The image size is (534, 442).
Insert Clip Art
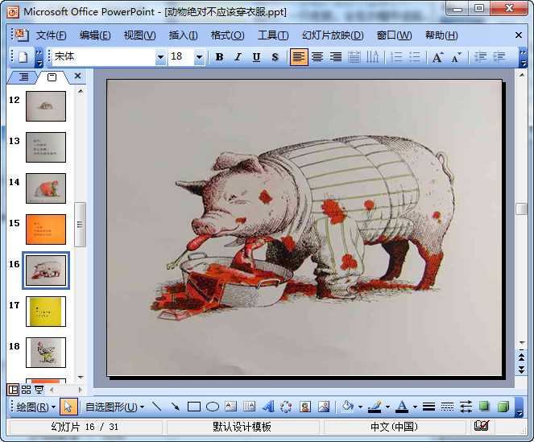click(305, 407)
